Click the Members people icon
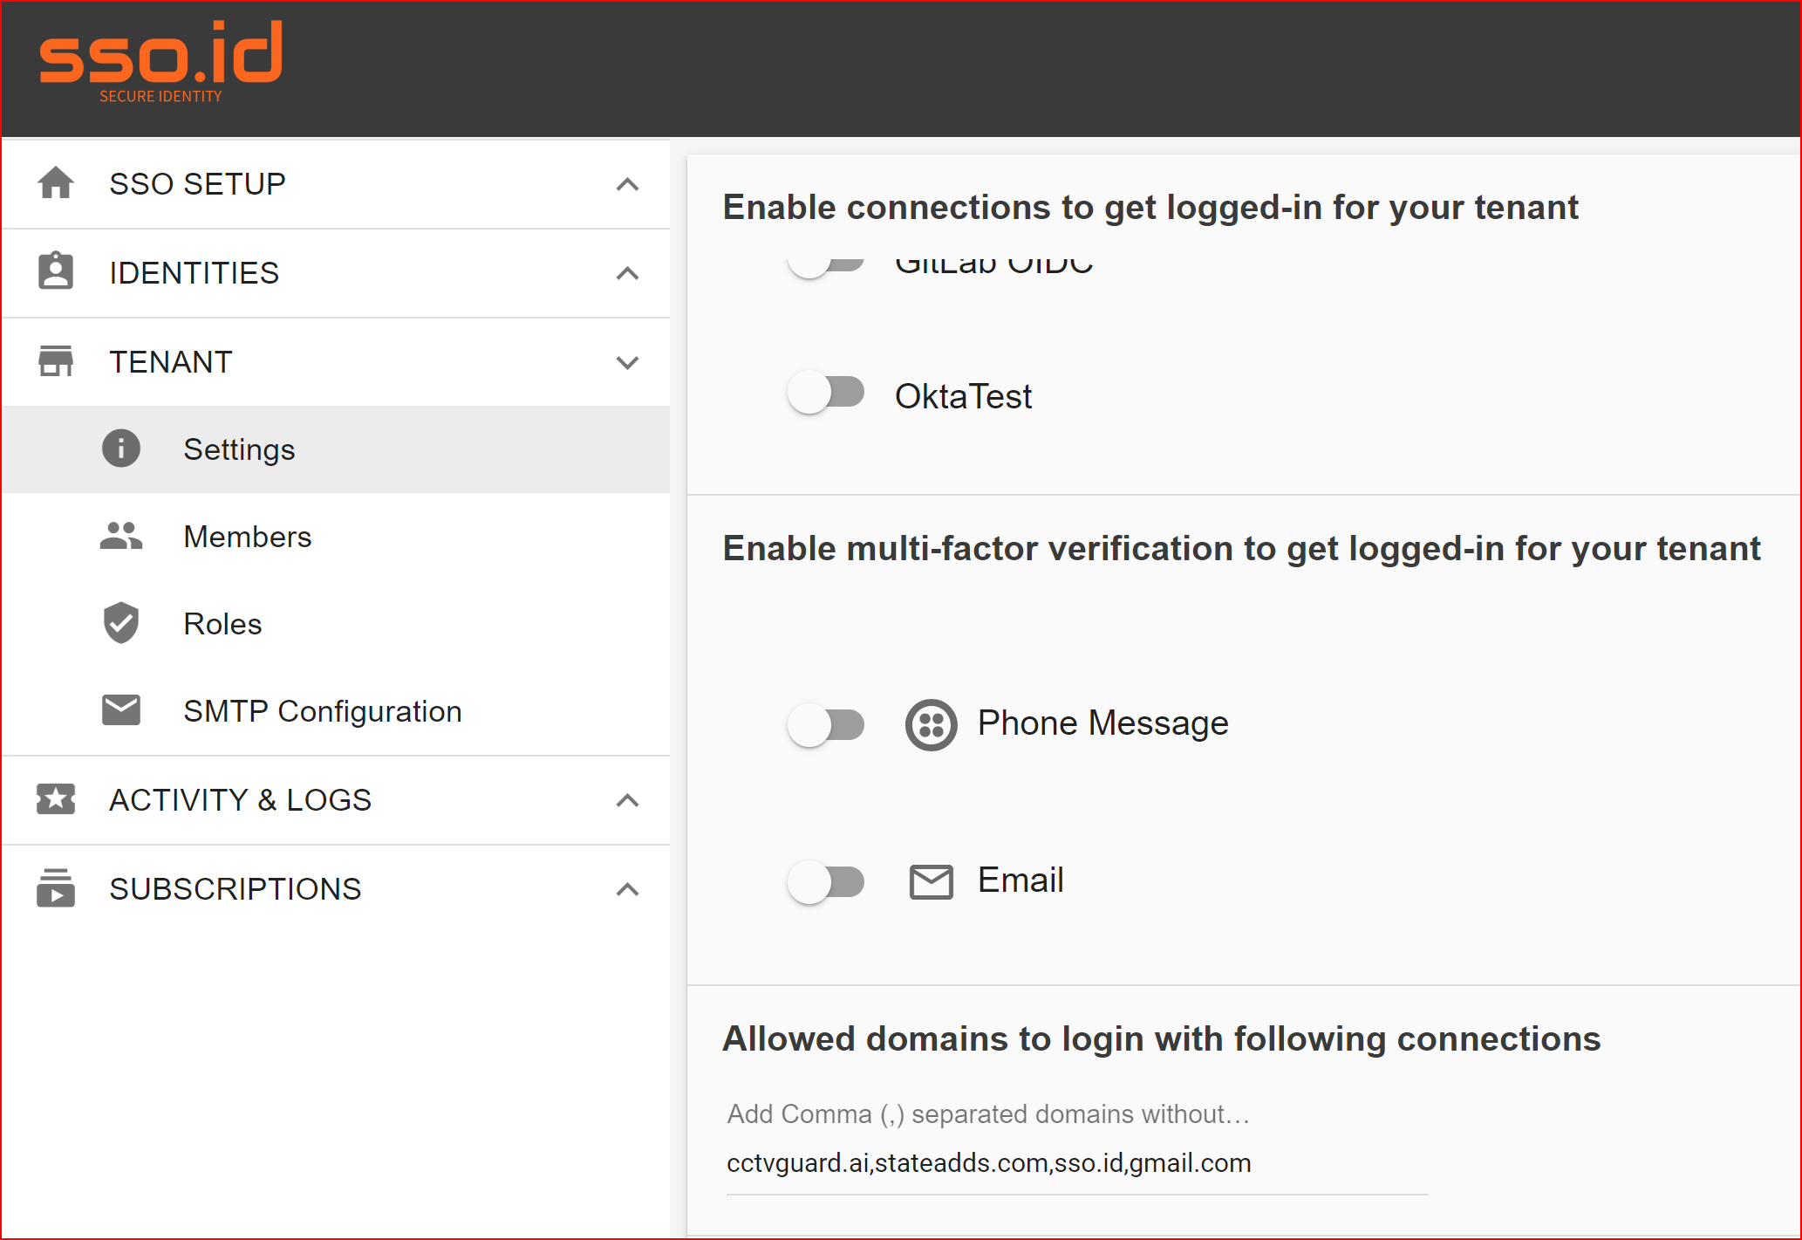 point(121,536)
